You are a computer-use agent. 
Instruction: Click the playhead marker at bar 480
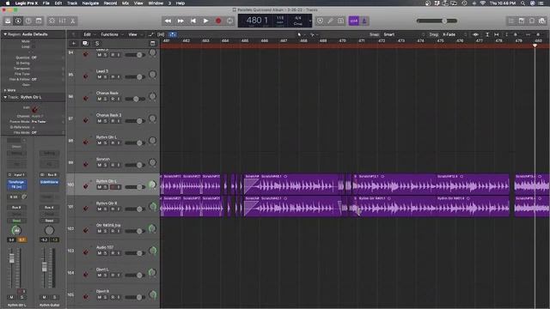[x=535, y=45]
